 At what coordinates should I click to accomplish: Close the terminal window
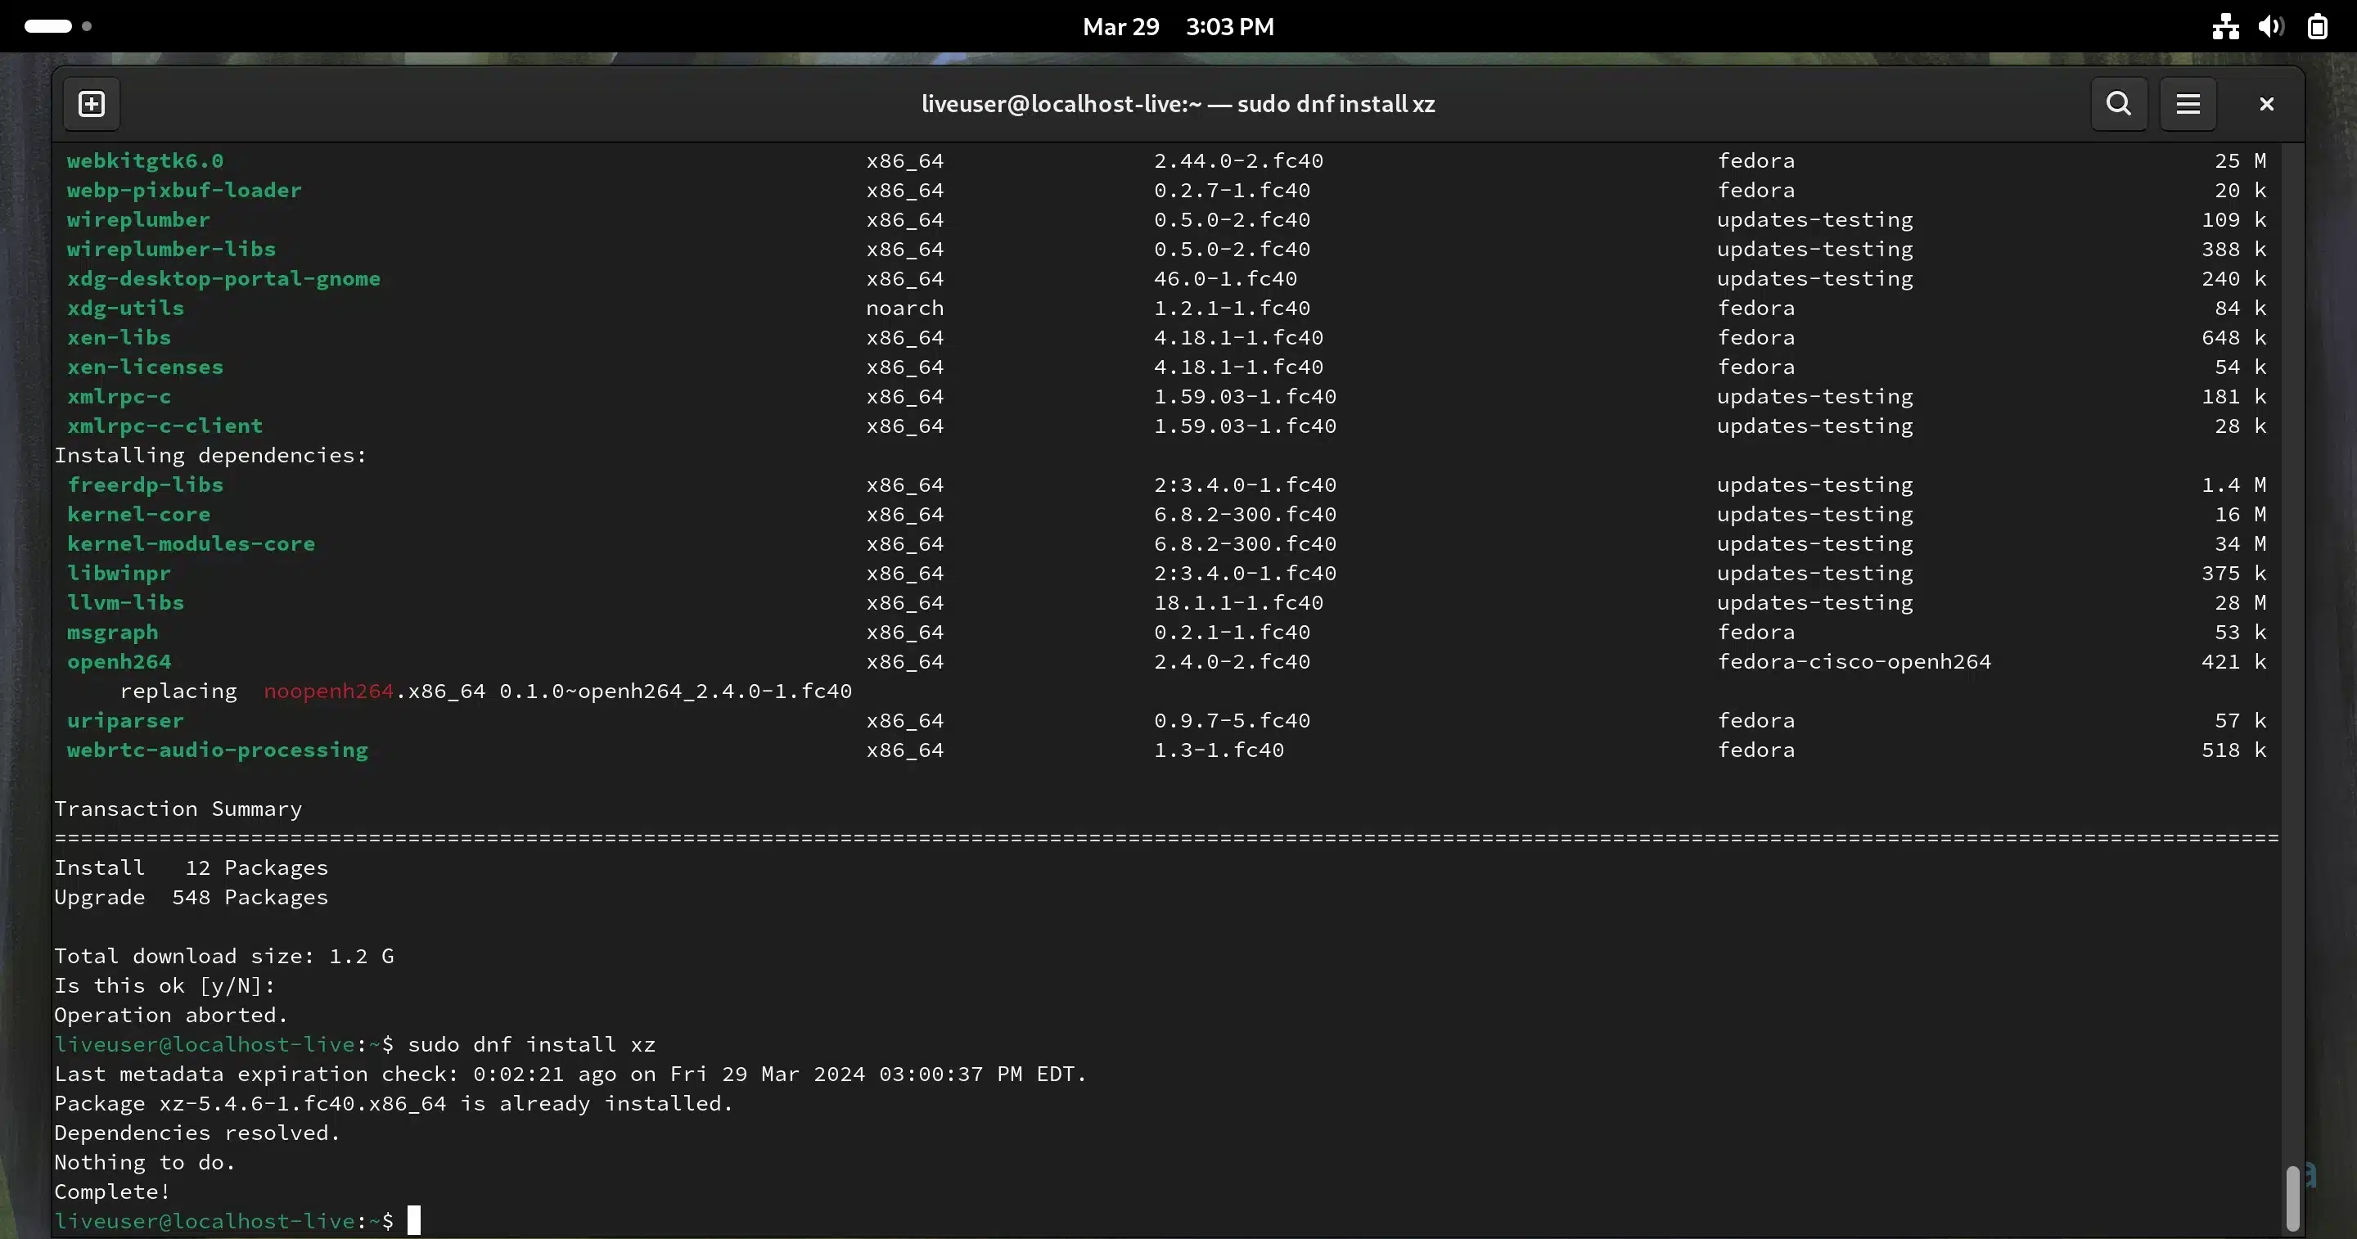pyautogui.click(x=2265, y=104)
